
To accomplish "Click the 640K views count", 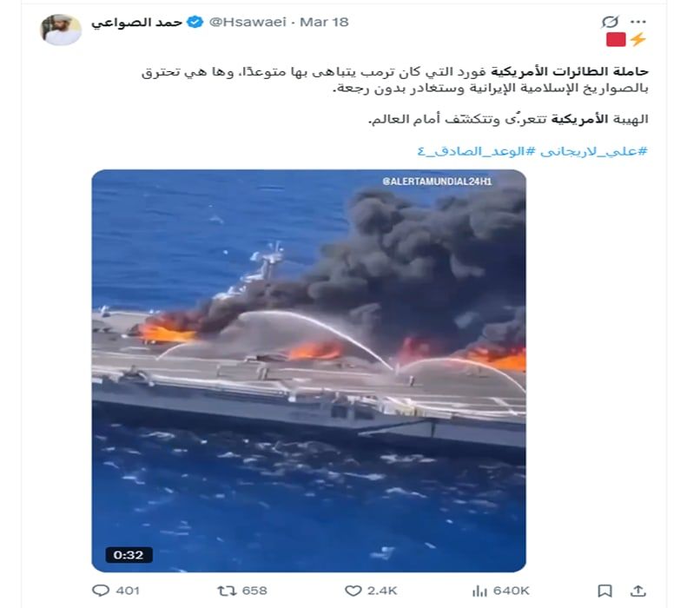I will pyautogui.click(x=511, y=591).
